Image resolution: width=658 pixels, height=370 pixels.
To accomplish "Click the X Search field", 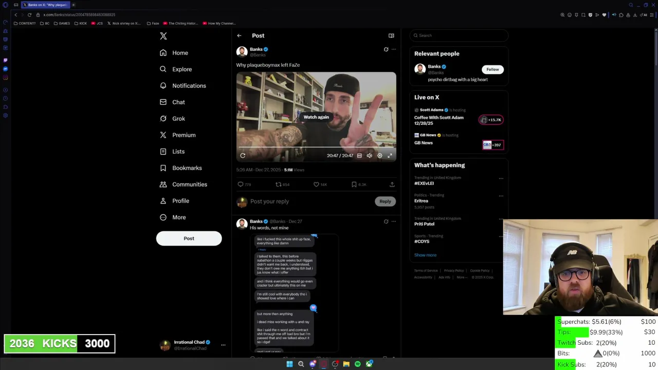I will (459, 35).
